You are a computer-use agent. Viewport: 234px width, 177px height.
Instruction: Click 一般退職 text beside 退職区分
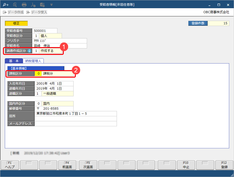[49, 94]
